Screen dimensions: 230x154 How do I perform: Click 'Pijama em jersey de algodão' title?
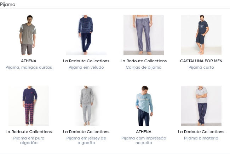[x=86, y=141]
